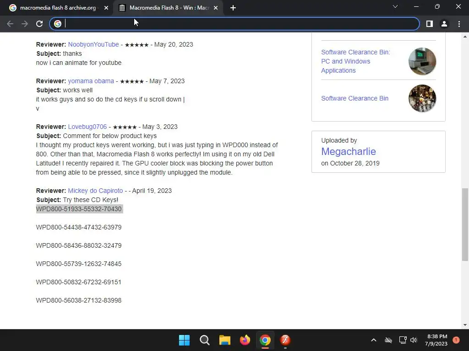Click the Google icon in address bar
The height and width of the screenshot is (351, 469).
[x=58, y=24]
